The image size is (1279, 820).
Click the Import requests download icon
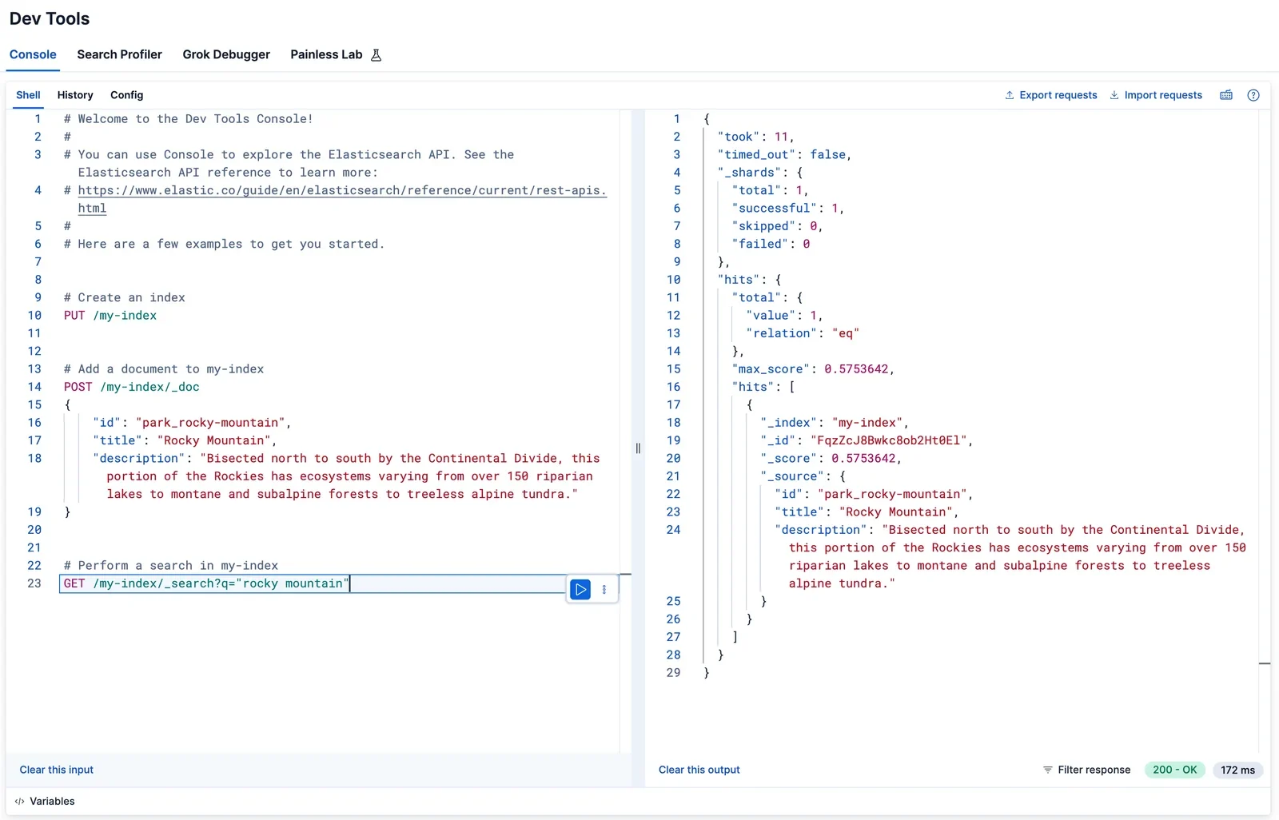(1114, 95)
